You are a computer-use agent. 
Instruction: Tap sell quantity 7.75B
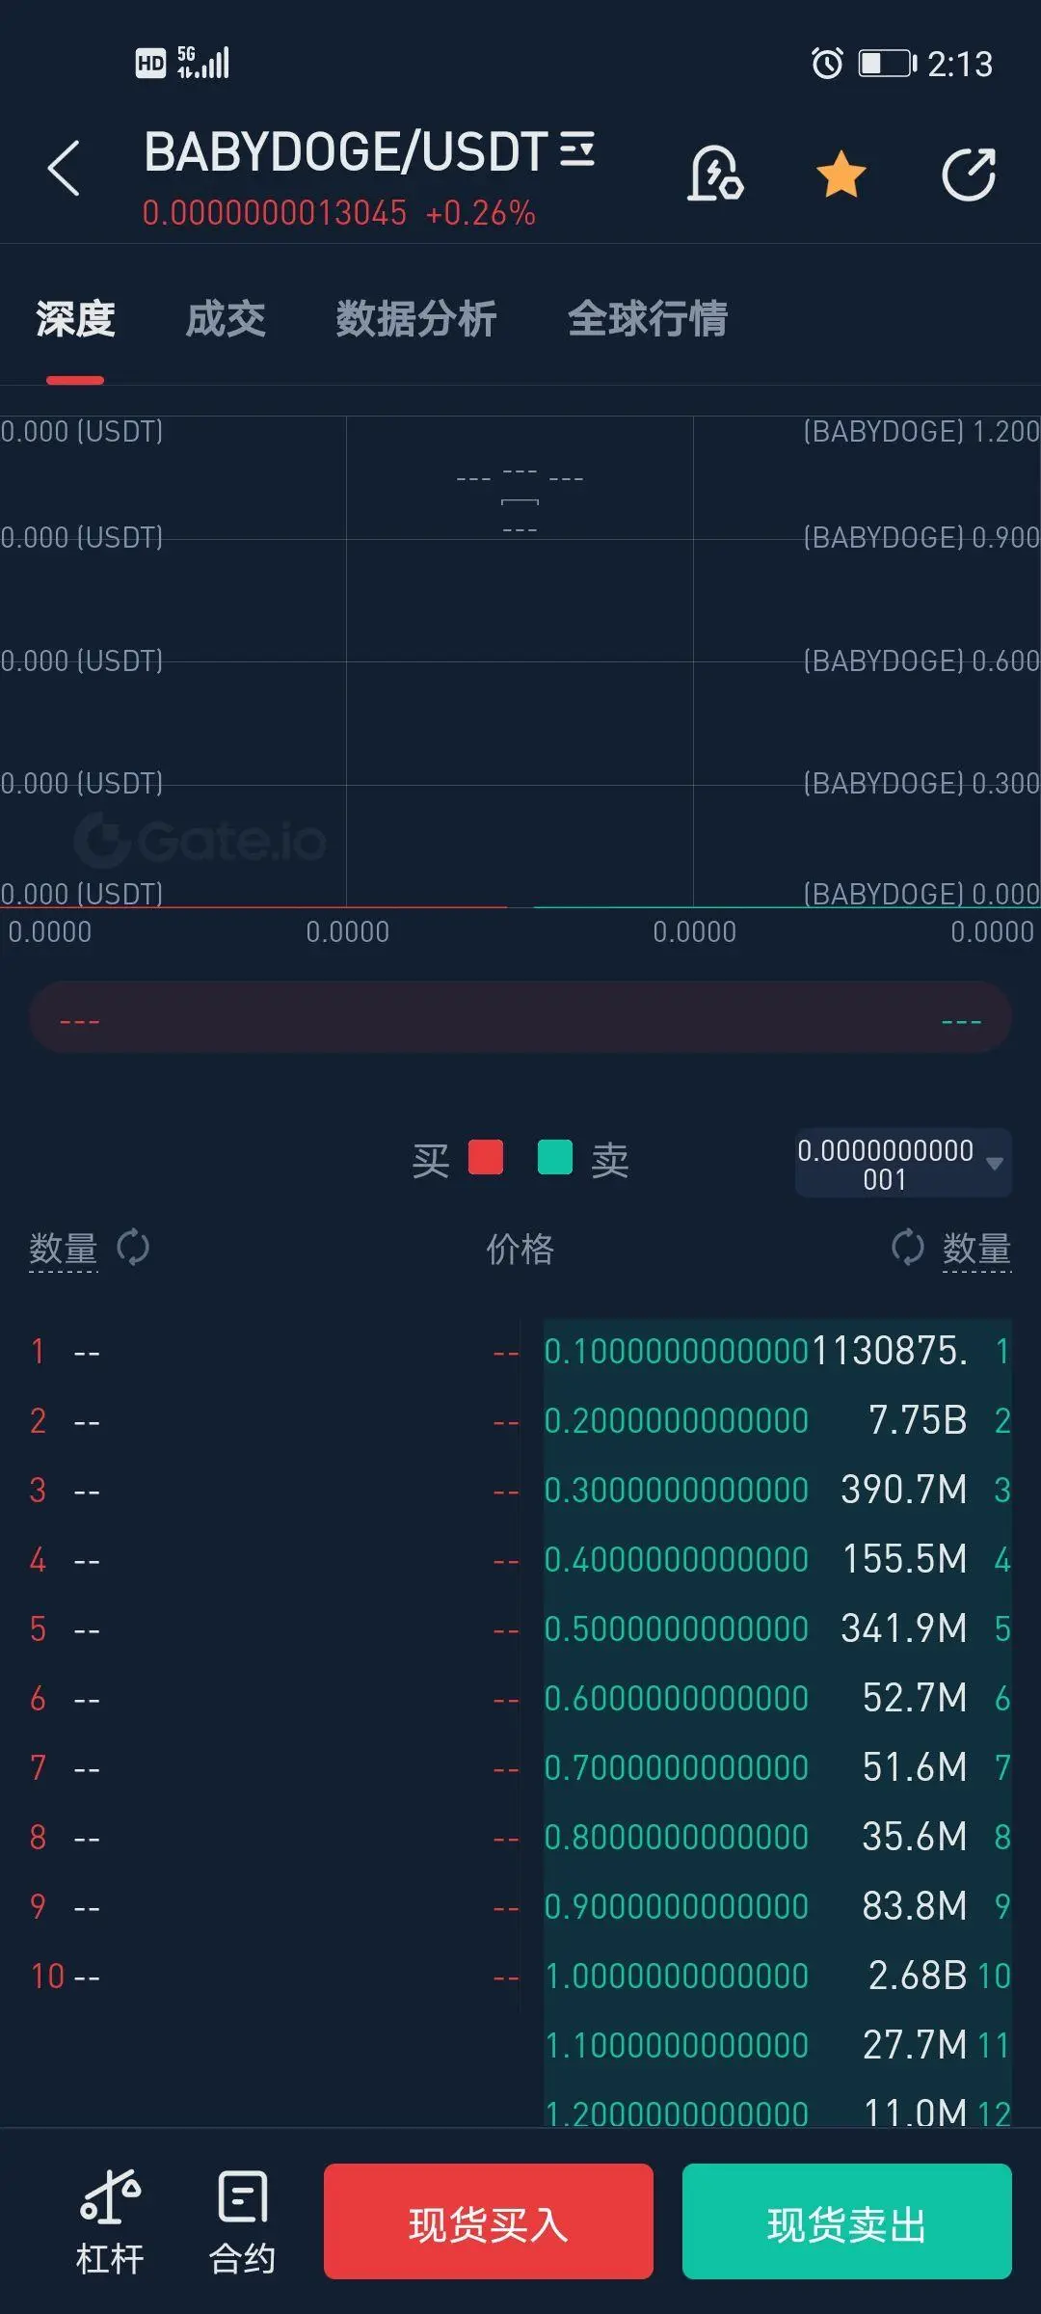click(918, 1420)
